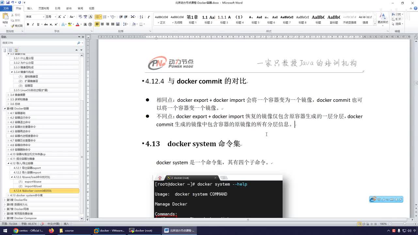Open the Line Spacing dropdown
Screen dimensions: 418x235
coord(126,24)
